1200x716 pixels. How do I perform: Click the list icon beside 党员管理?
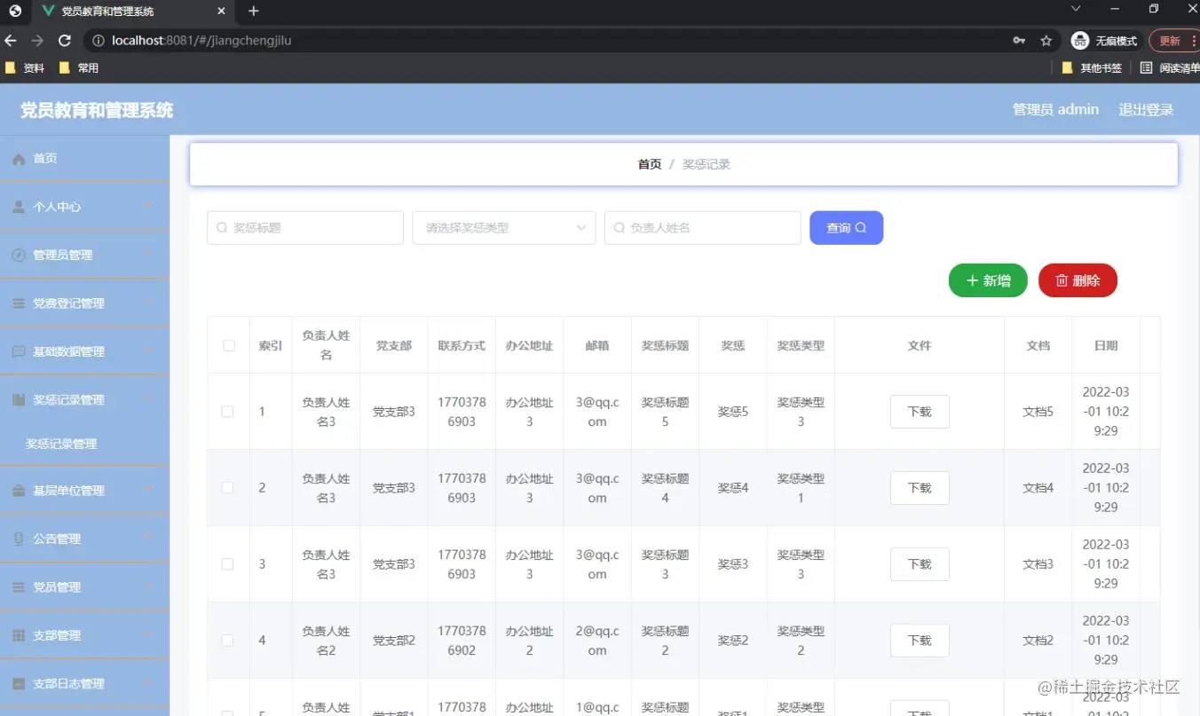coord(19,587)
